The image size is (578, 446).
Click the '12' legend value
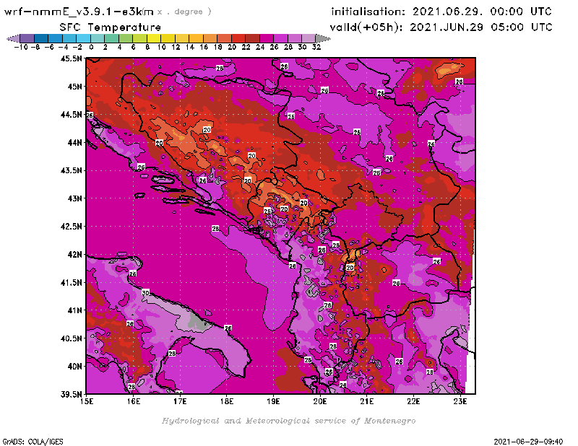pyautogui.click(x=176, y=47)
